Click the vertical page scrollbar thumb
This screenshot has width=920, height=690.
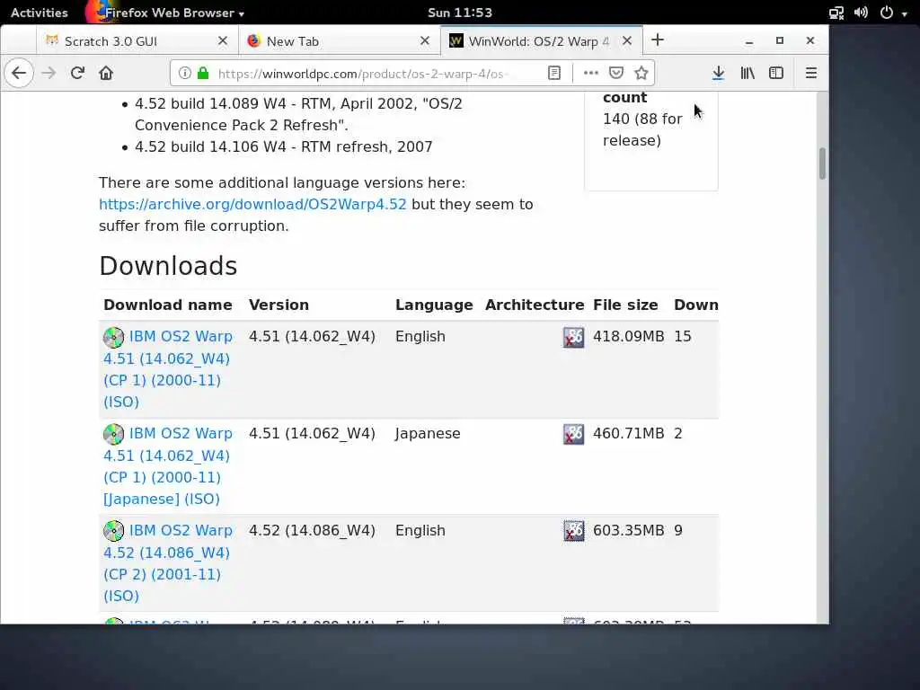point(822,164)
